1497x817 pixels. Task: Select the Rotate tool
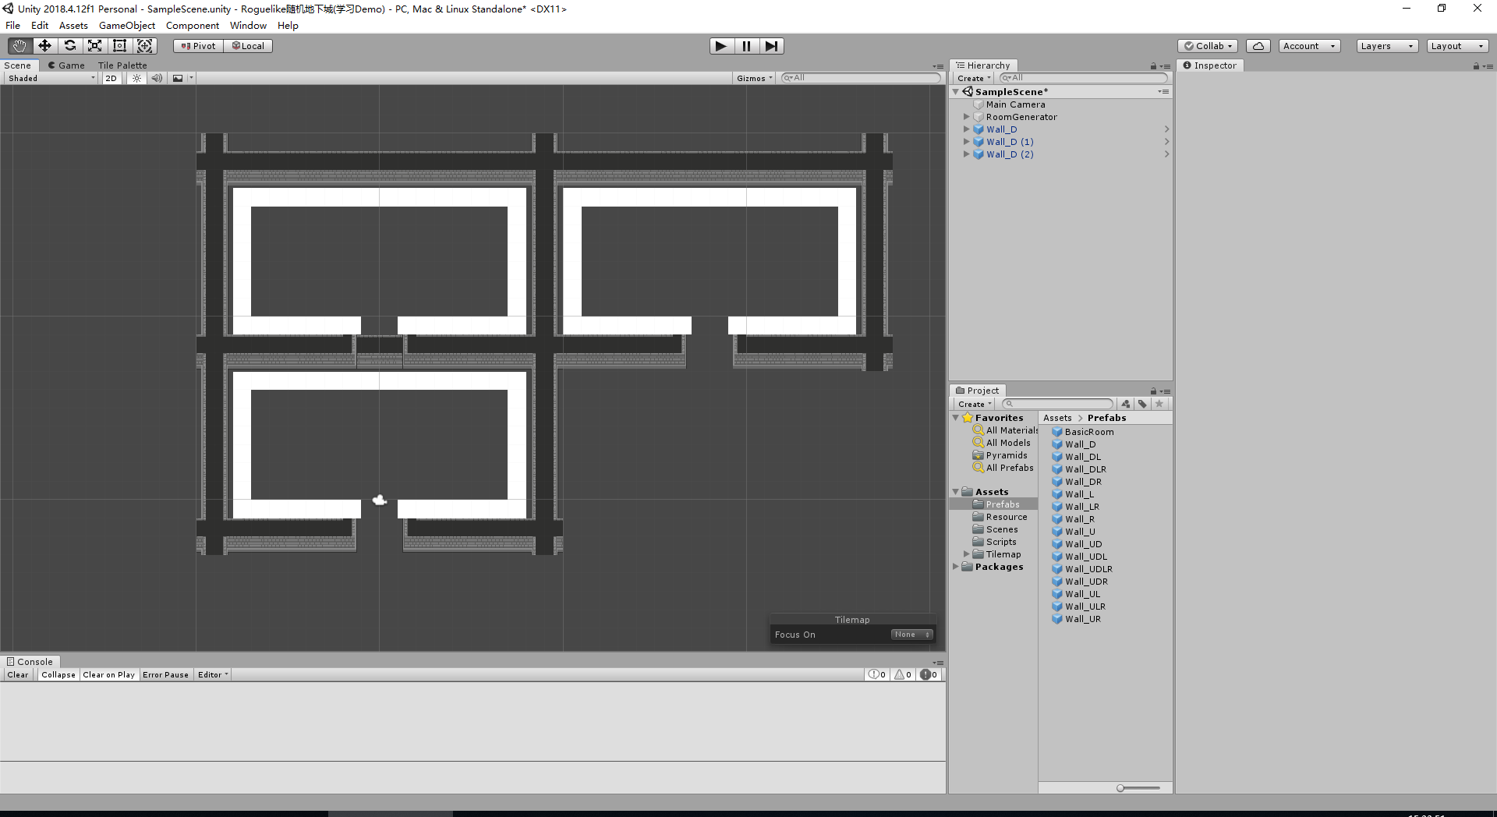pos(69,45)
